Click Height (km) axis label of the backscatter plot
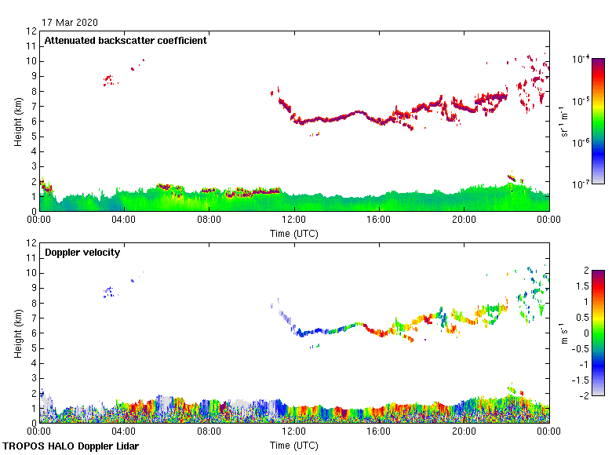This screenshot has width=612, height=455. tap(16, 121)
